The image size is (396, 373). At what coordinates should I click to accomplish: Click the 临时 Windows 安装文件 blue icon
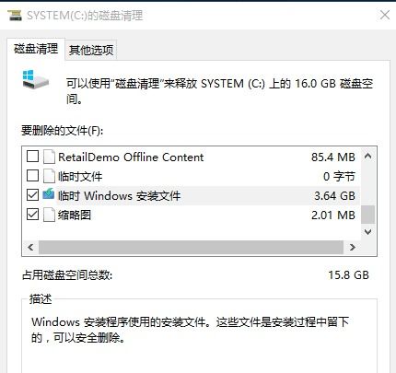tap(49, 194)
